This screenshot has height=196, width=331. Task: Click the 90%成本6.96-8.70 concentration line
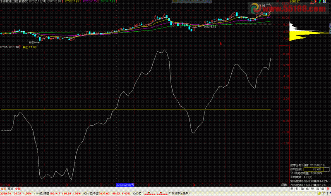tap(309, 181)
